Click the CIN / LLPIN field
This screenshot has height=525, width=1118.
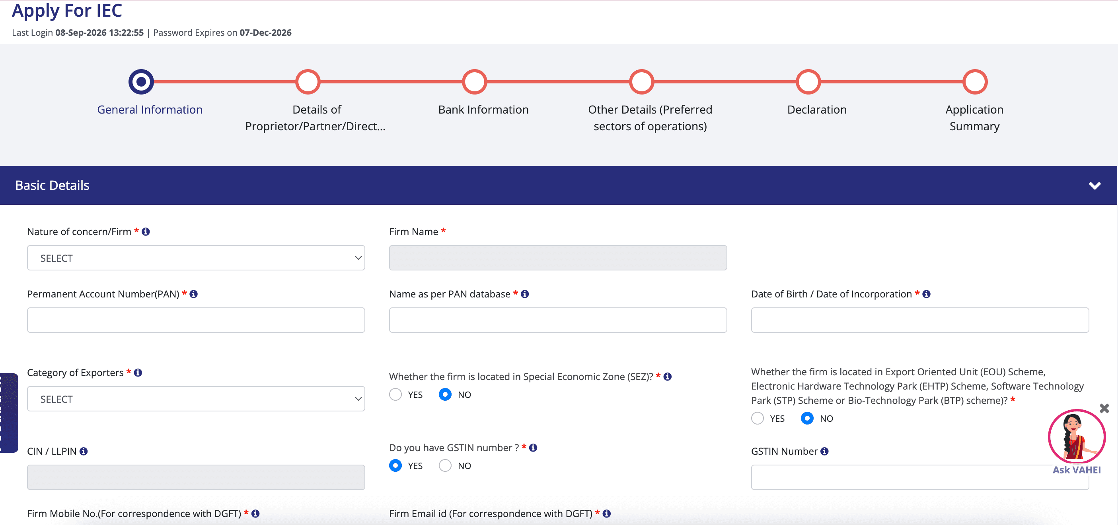point(196,477)
